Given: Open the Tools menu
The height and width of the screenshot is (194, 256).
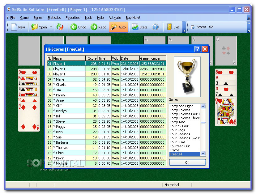Looking at the screenshot, I should point(88,18).
